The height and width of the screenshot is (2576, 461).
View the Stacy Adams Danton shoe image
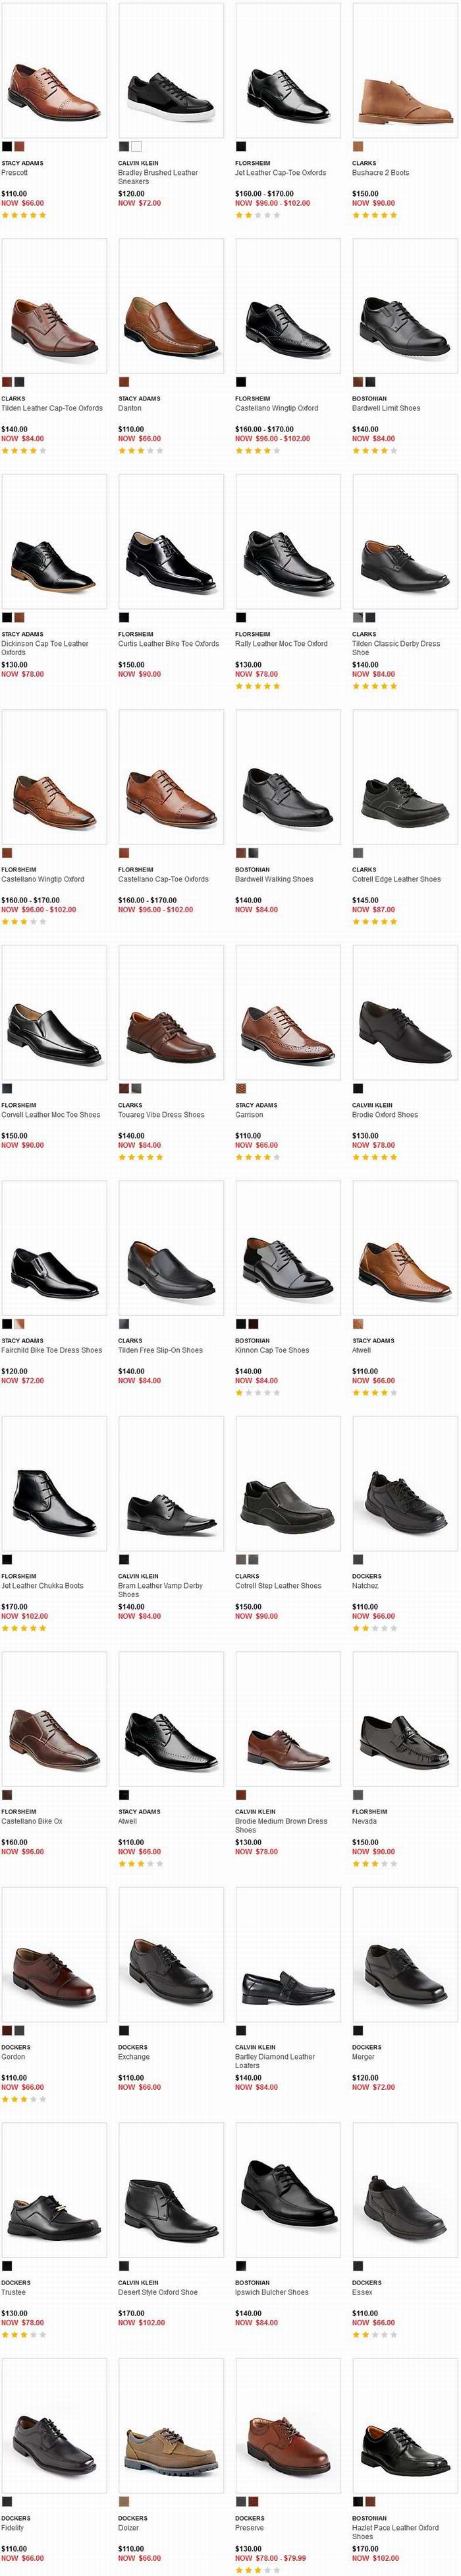point(171,305)
